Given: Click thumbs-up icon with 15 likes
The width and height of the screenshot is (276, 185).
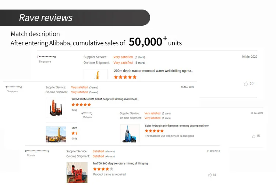Looking at the screenshot, I should click(254, 136).
